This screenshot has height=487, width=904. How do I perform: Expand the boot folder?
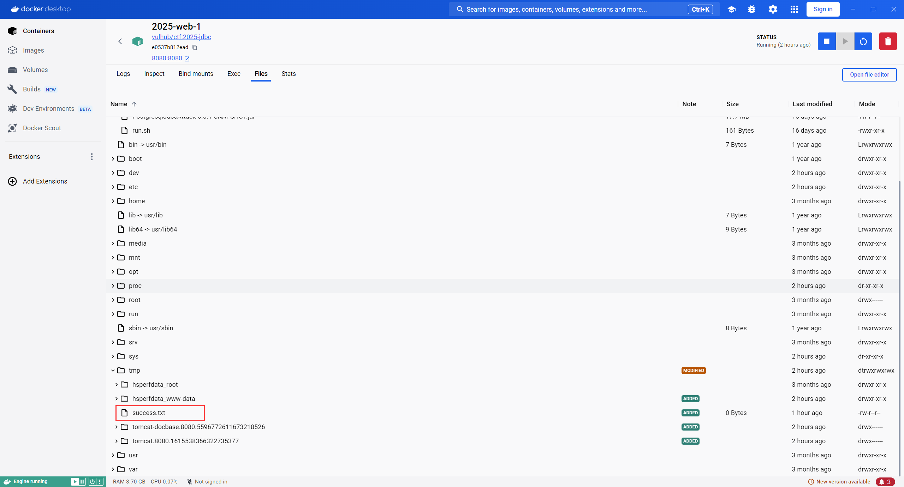[113, 159]
